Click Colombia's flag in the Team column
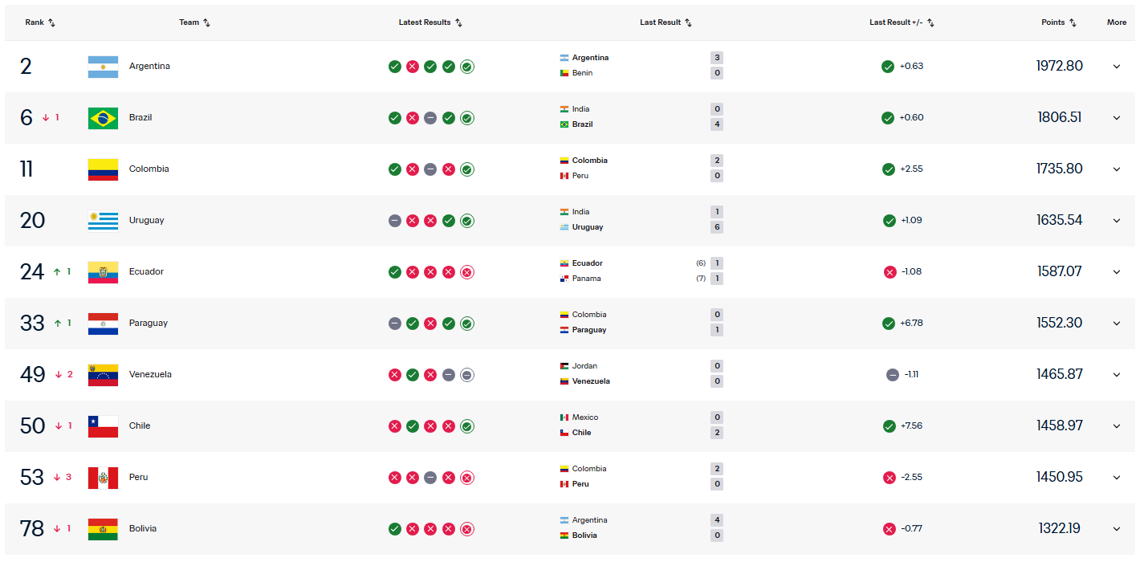This screenshot has height=566, width=1144. [103, 169]
